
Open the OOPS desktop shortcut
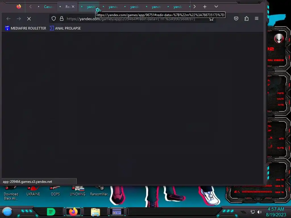click(x=55, y=191)
